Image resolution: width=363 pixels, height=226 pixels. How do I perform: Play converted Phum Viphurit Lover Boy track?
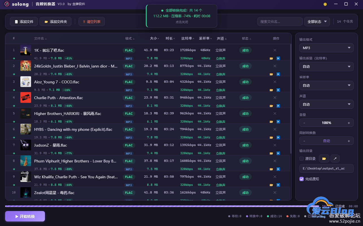point(278,169)
